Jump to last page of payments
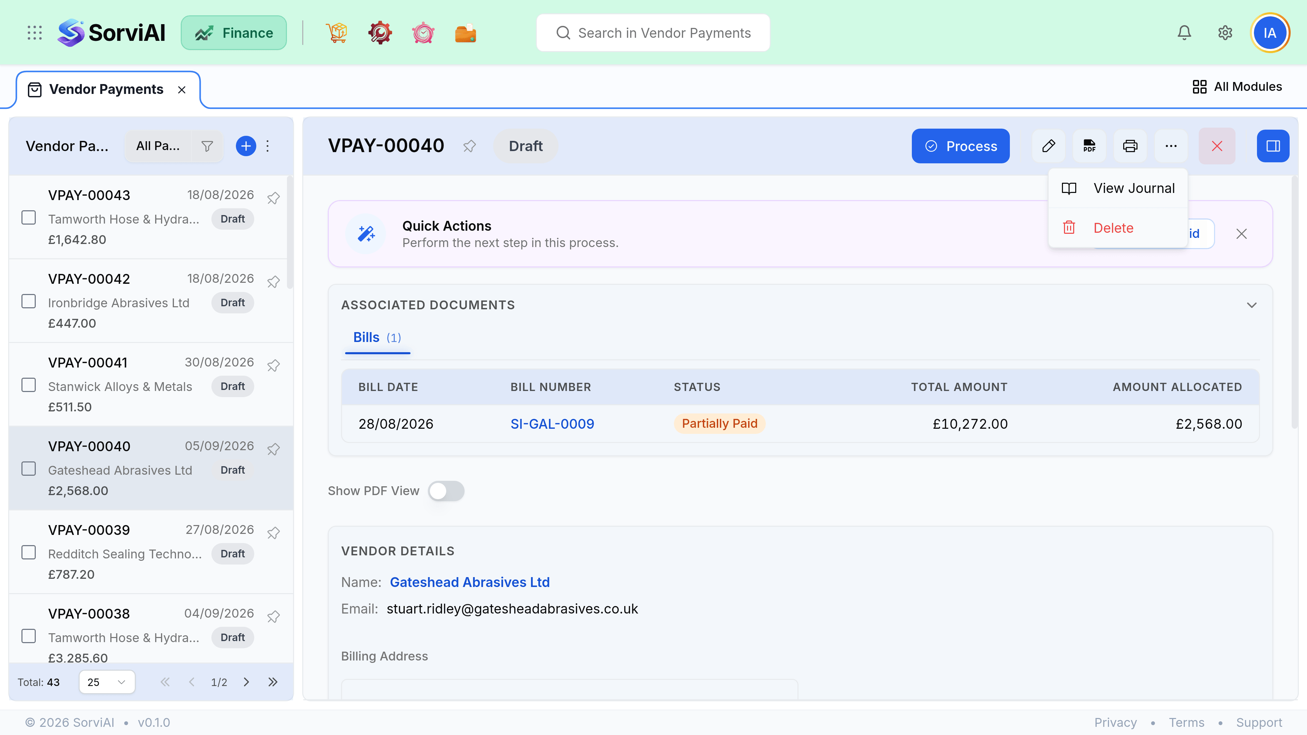 coord(273,682)
